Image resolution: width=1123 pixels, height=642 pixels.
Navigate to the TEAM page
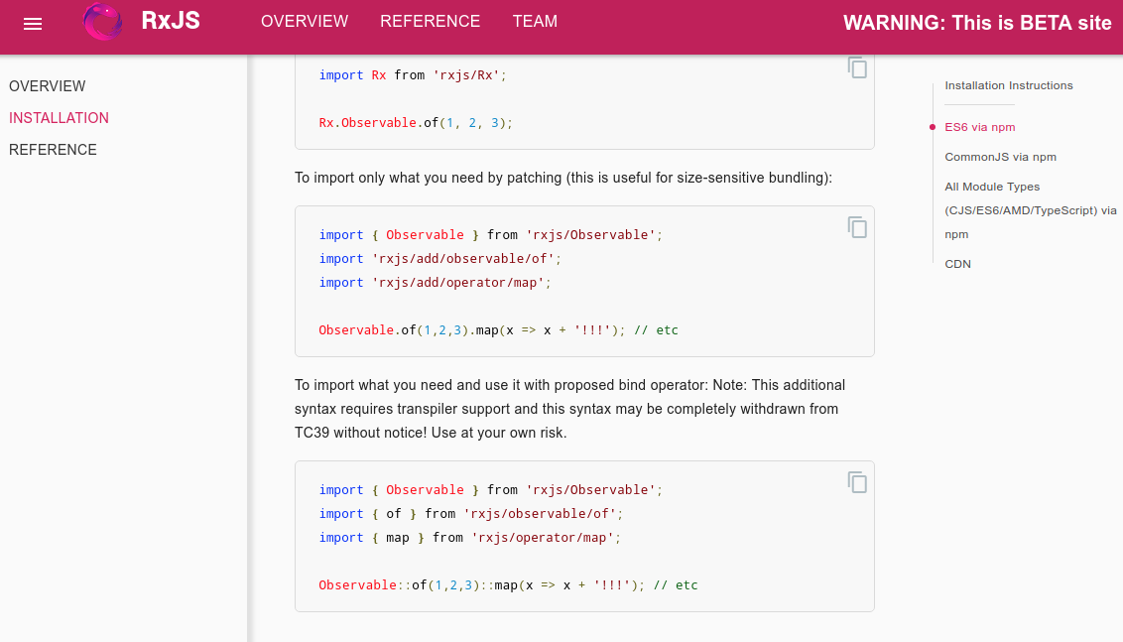pos(535,21)
